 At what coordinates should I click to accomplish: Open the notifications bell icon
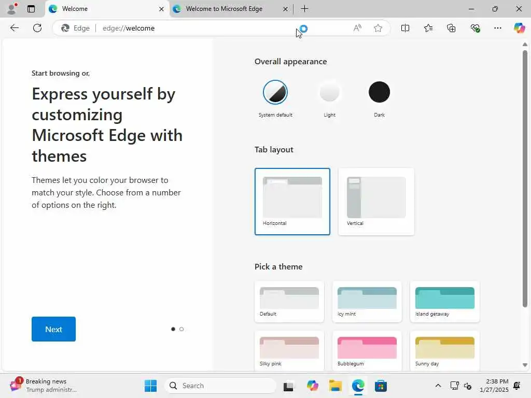point(517,386)
